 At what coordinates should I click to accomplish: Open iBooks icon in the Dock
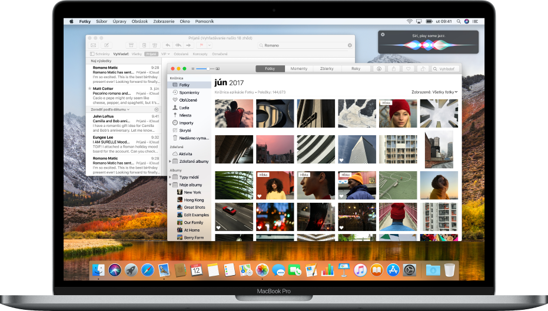[x=377, y=270]
